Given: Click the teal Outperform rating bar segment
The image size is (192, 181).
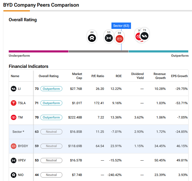Looking at the screenshot, I should pos(158,51).
